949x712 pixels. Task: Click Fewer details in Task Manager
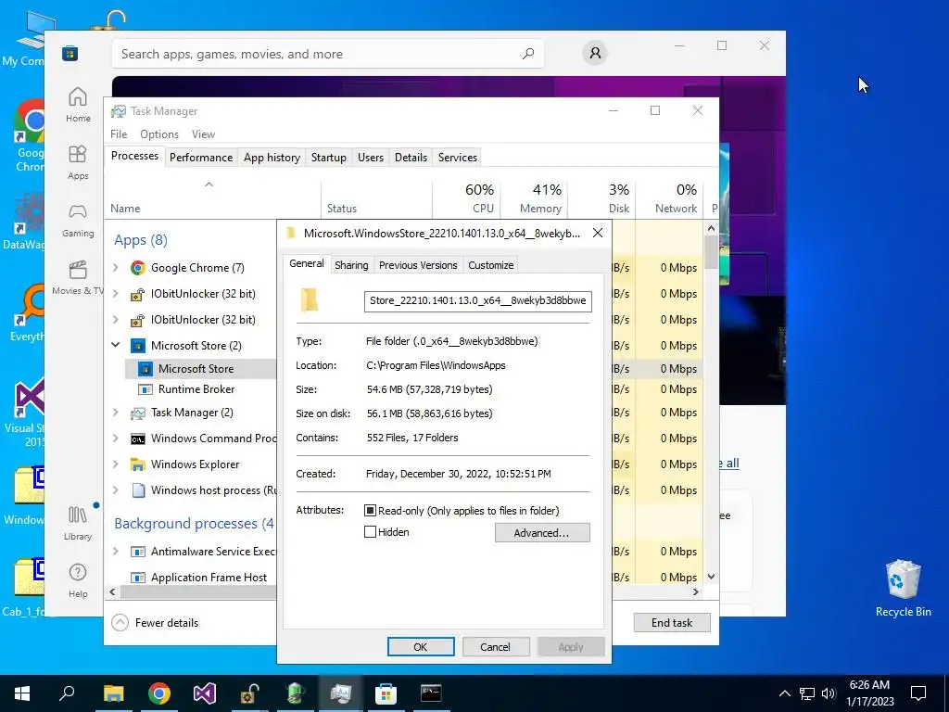[x=156, y=622]
